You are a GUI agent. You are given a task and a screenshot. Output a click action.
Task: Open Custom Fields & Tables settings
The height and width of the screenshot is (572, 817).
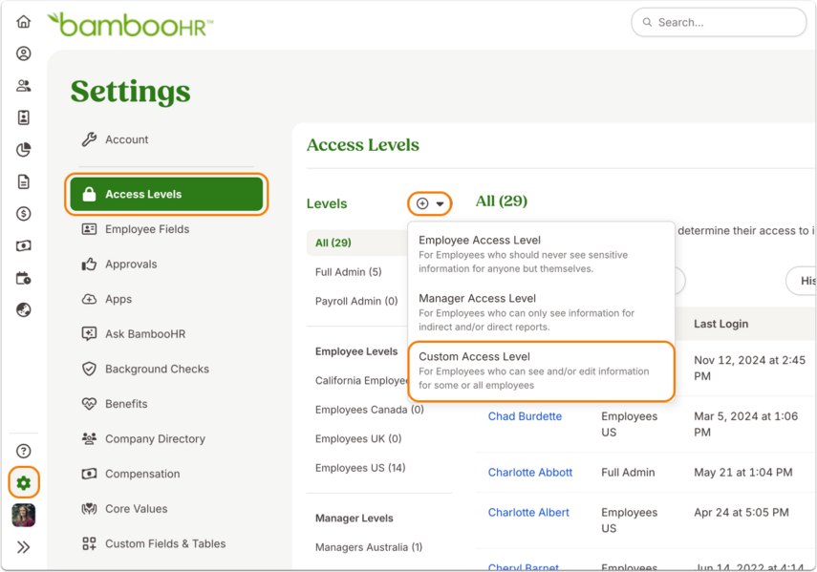coord(167,543)
